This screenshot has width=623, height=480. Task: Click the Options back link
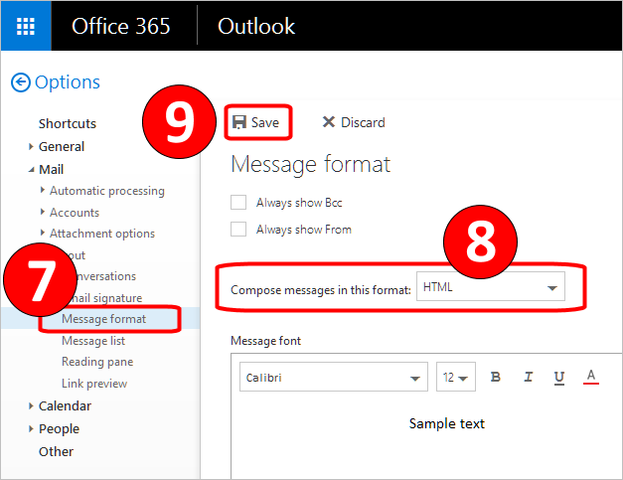68,82
